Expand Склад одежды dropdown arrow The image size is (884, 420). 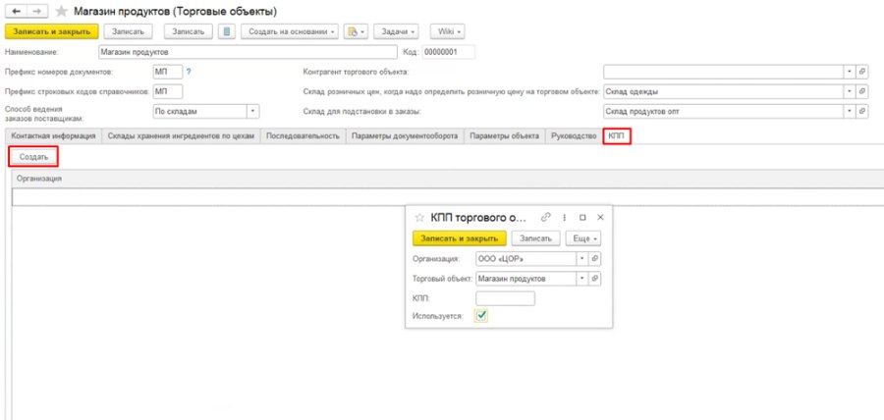tap(850, 92)
